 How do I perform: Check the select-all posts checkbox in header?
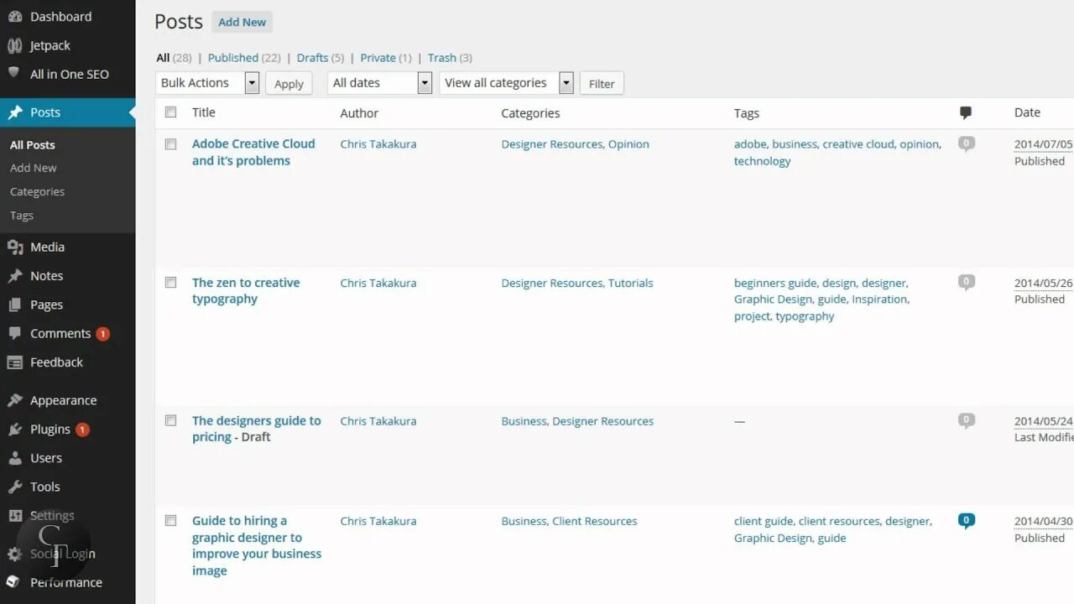coord(171,112)
